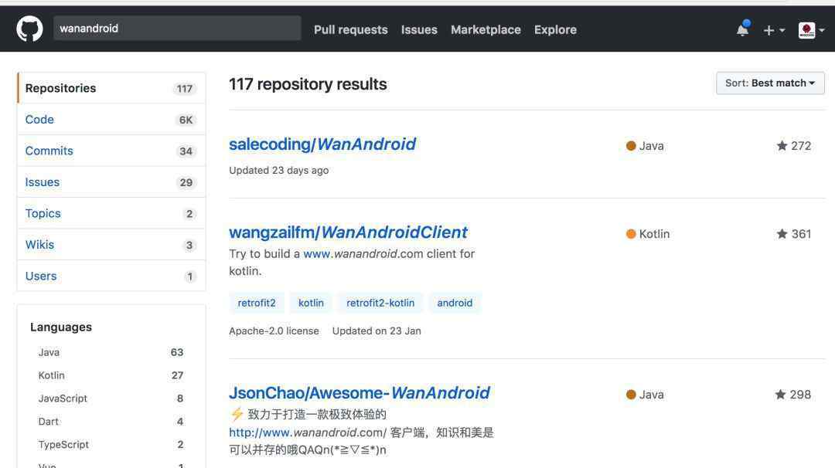Open the JsonChao/Awesome-WanAndroid repository

[360, 393]
